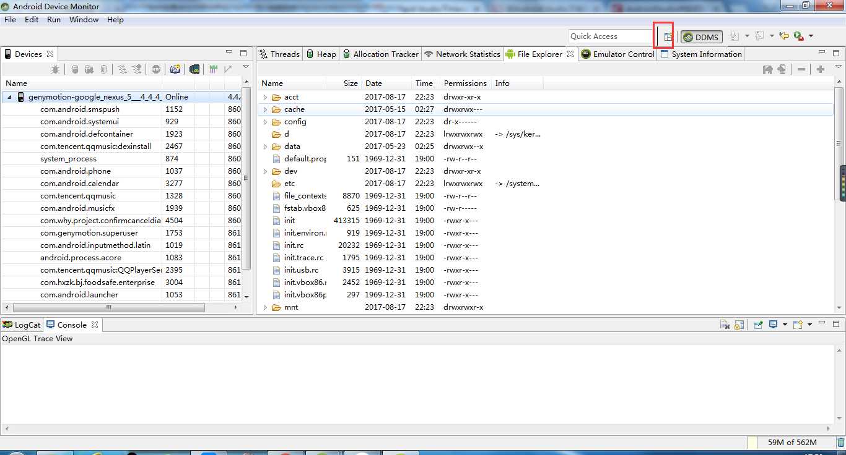This screenshot has width=846, height=455.
Task: Select the DDMS perspective button
Action: pos(701,37)
